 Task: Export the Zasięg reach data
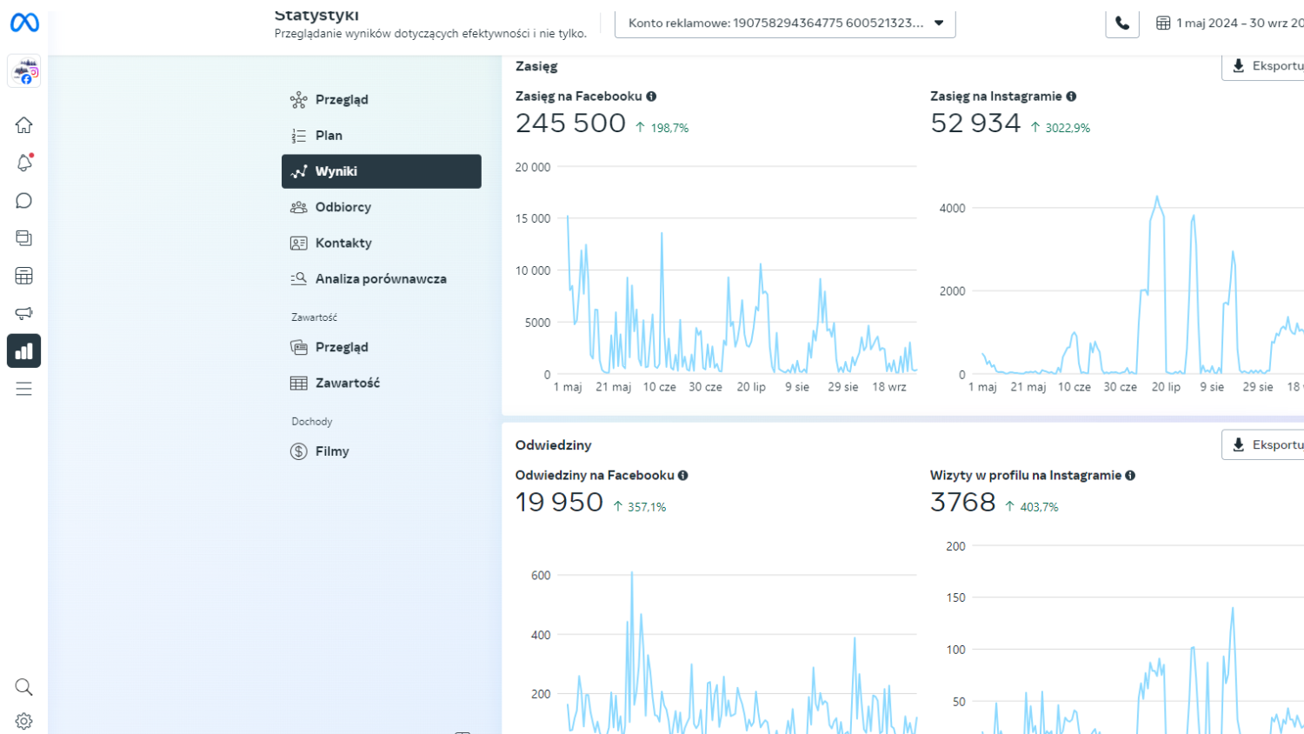click(x=1266, y=66)
